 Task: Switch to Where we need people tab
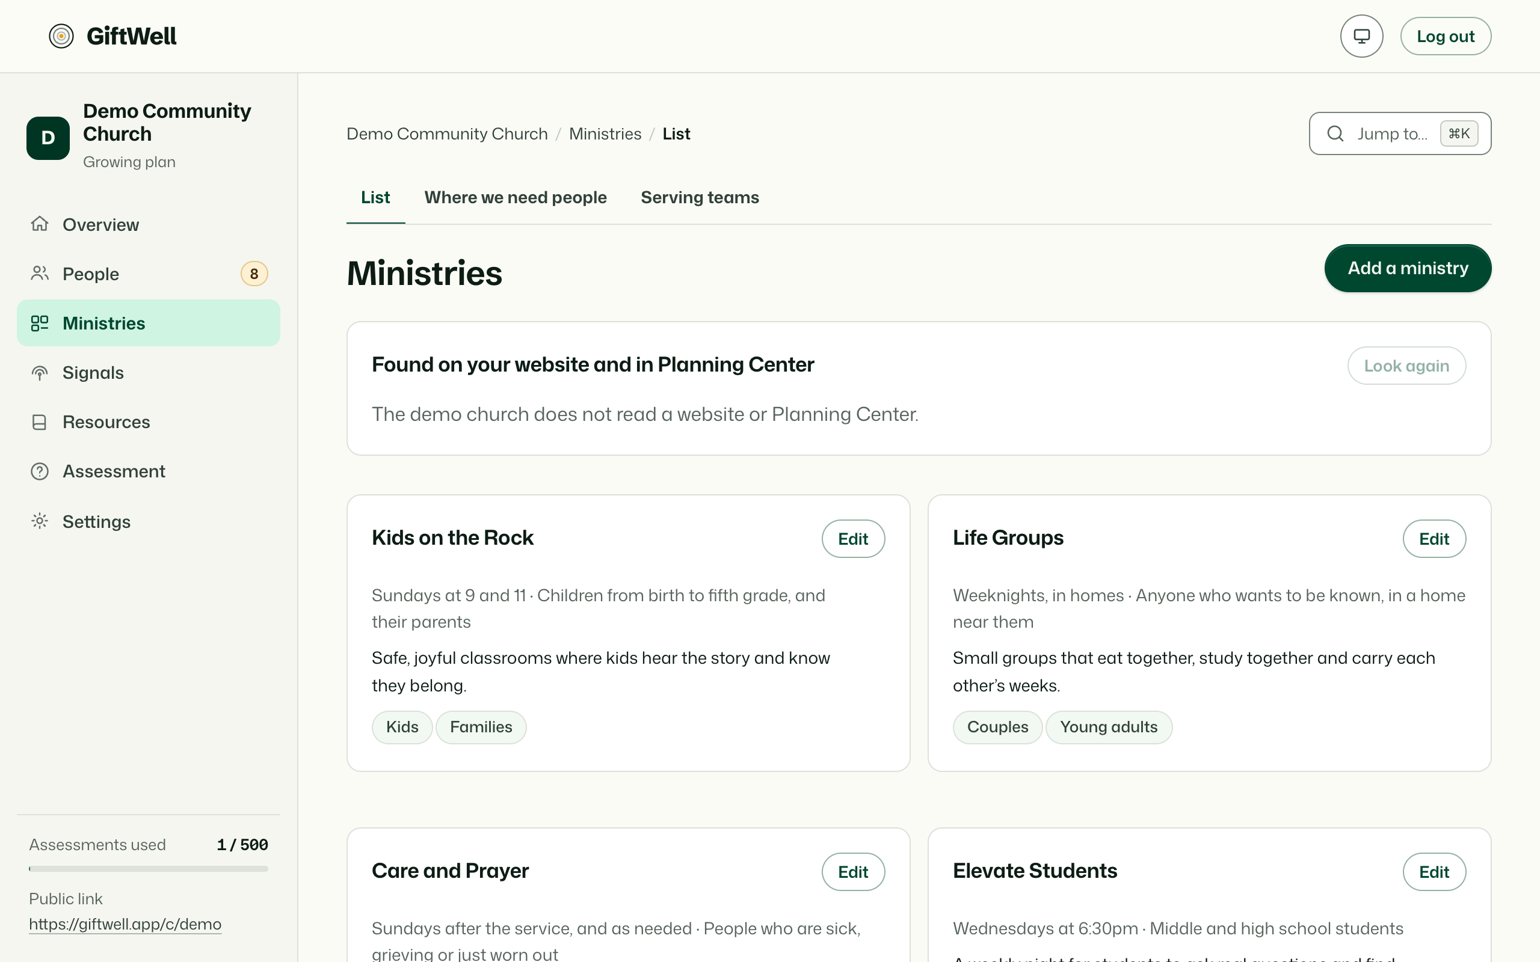pos(516,197)
